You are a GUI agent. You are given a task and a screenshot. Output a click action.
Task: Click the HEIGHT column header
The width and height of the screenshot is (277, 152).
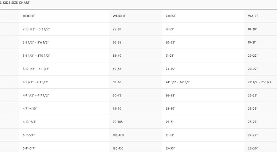29,16
